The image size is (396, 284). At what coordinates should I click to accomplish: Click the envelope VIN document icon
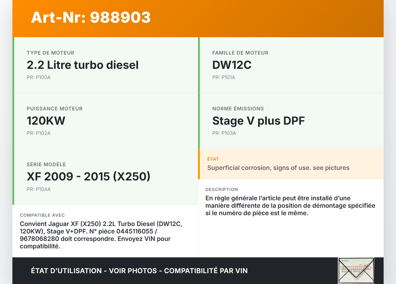356,270
